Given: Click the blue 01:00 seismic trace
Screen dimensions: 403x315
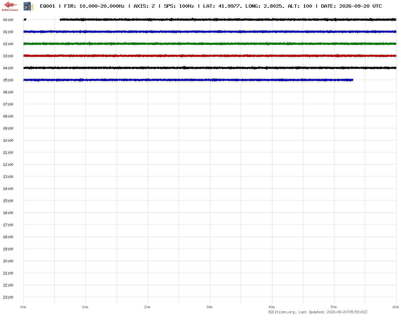Looking at the screenshot, I should tap(210, 31).
